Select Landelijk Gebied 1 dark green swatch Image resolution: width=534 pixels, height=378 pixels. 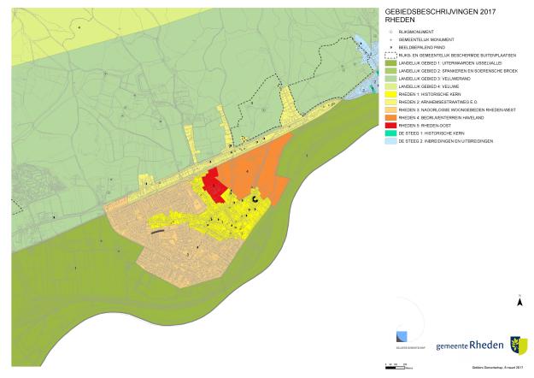coord(390,63)
